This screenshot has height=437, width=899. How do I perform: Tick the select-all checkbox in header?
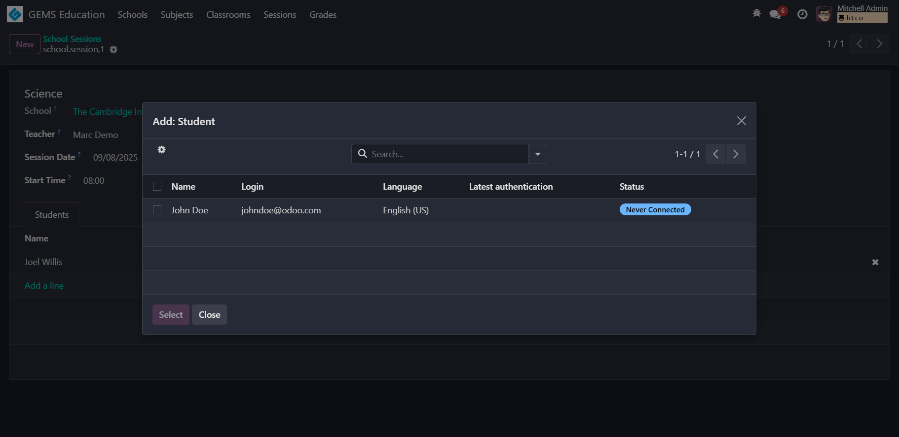point(157,186)
